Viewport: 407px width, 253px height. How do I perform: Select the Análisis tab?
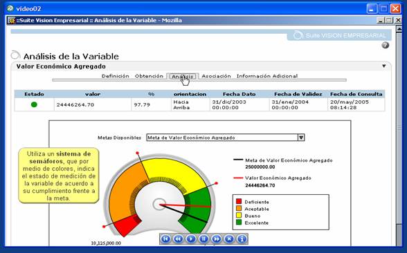pyautogui.click(x=183, y=76)
